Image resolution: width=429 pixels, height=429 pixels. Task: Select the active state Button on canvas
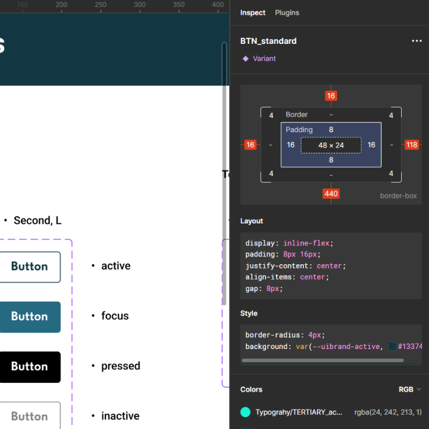30,267
